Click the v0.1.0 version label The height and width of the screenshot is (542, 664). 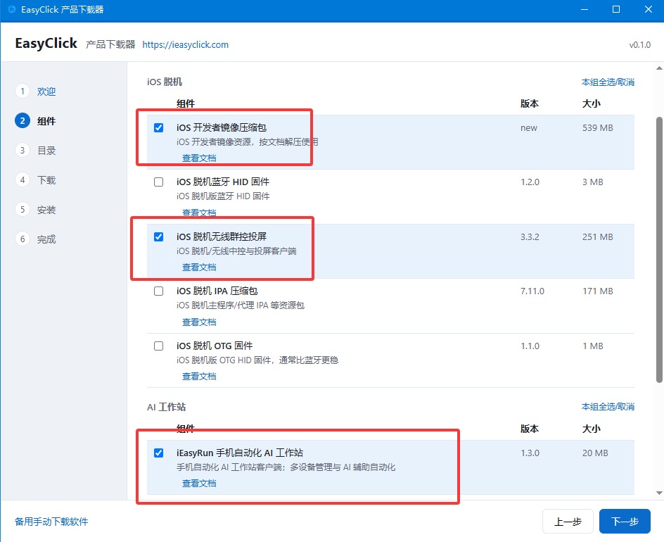[639, 44]
